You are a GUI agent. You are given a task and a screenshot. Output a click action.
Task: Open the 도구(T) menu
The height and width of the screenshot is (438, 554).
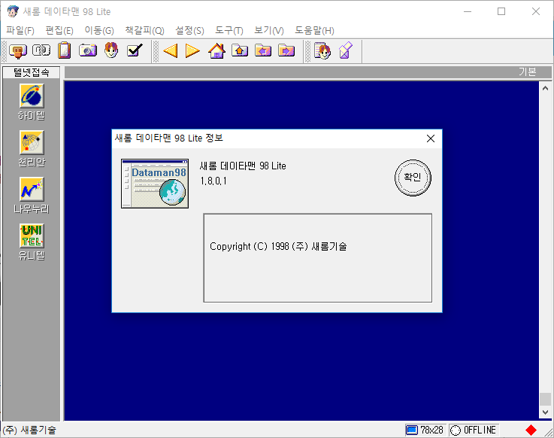point(229,30)
